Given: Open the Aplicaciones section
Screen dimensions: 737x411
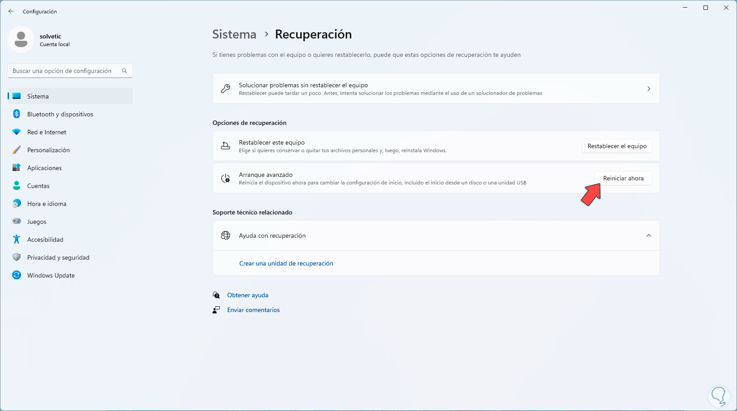Looking at the screenshot, I should point(70,168).
